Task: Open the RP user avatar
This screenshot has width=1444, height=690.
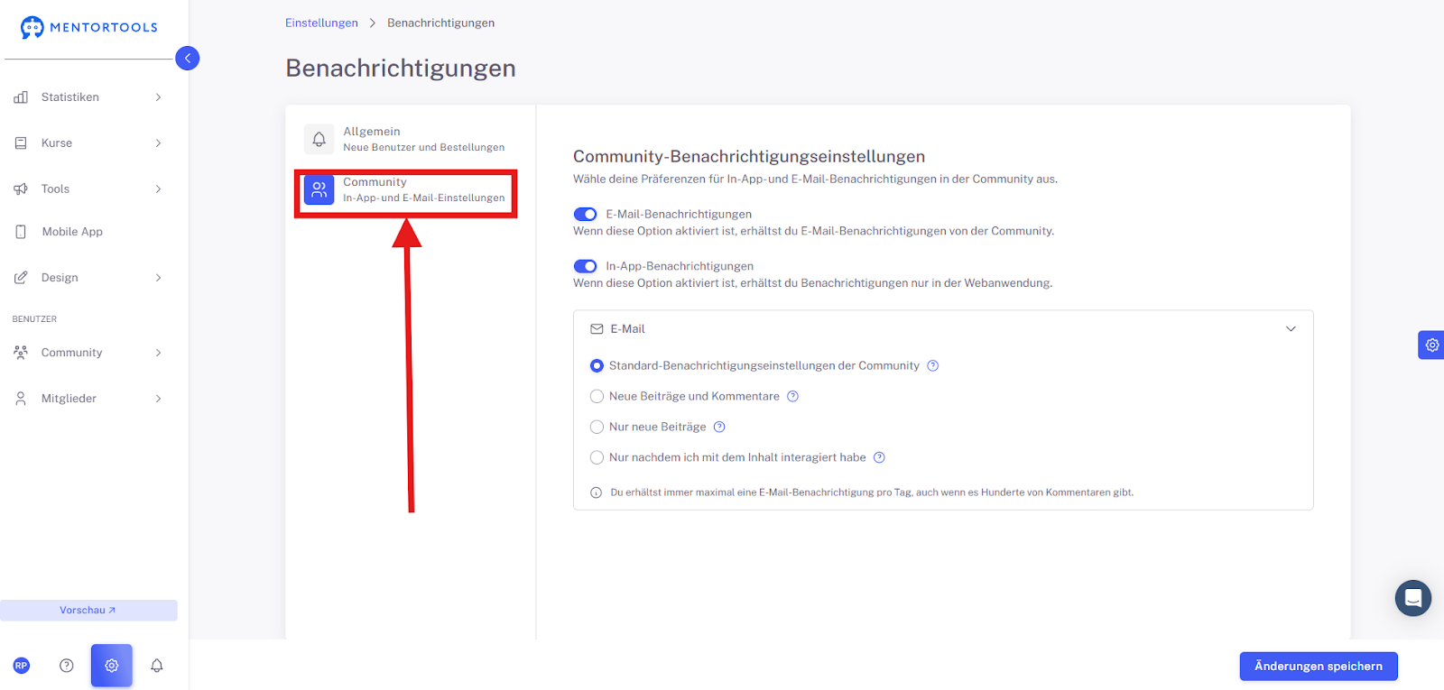Action: tap(22, 666)
